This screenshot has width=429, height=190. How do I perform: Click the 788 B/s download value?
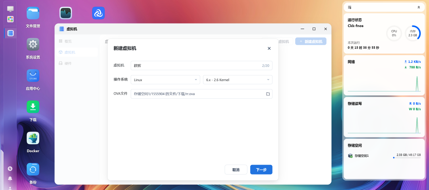coord(415,67)
